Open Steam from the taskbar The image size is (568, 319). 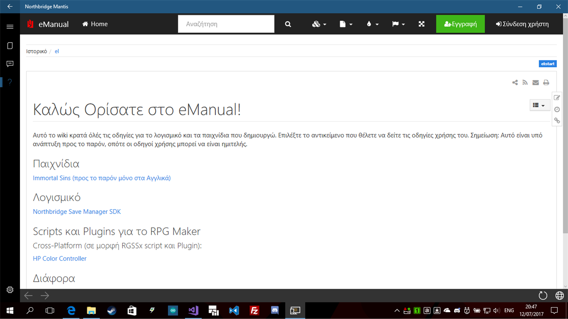tap(112, 311)
